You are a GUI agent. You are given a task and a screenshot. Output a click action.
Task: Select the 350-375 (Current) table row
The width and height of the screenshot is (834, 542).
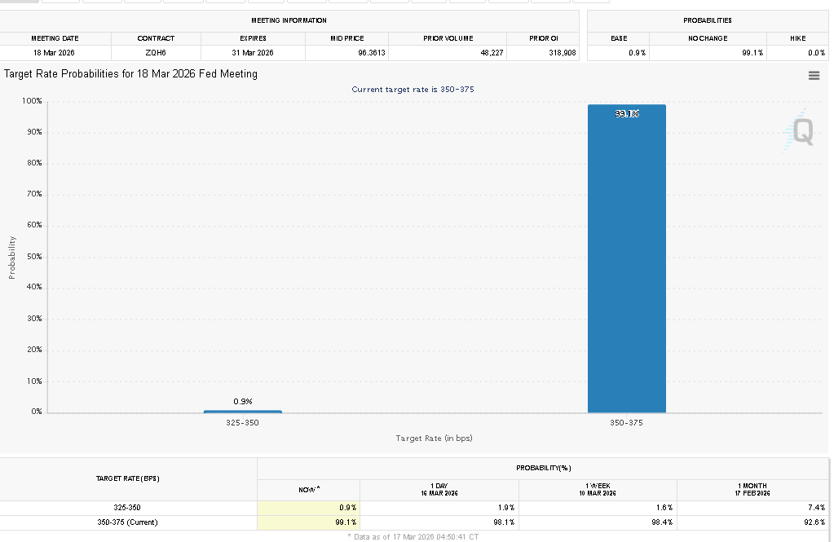point(130,522)
